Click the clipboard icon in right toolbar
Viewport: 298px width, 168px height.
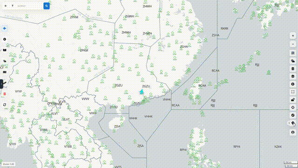pyautogui.click(x=293, y=69)
